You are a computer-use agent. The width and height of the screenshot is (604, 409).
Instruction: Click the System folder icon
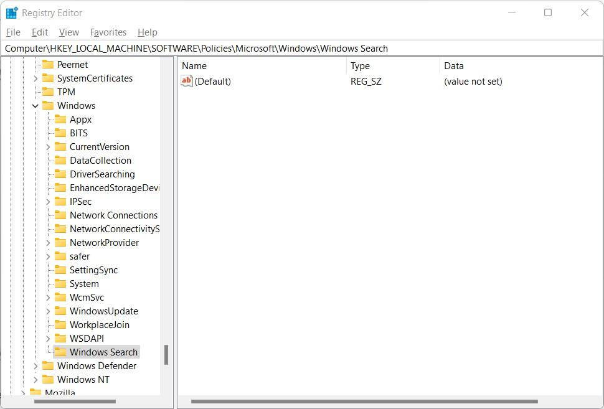[x=60, y=283]
